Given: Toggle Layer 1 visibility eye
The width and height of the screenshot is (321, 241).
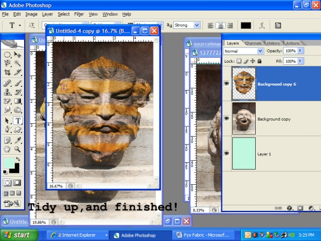Looking at the screenshot, I should [226, 153].
